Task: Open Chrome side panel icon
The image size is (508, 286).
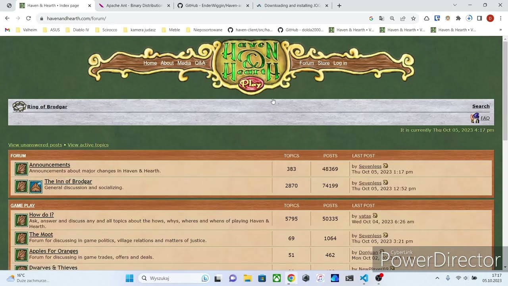Action: tap(479, 18)
